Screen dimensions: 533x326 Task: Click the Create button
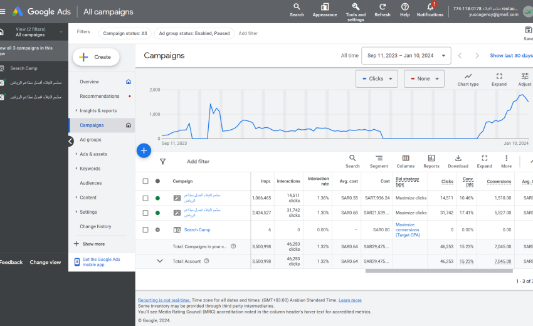pos(96,57)
